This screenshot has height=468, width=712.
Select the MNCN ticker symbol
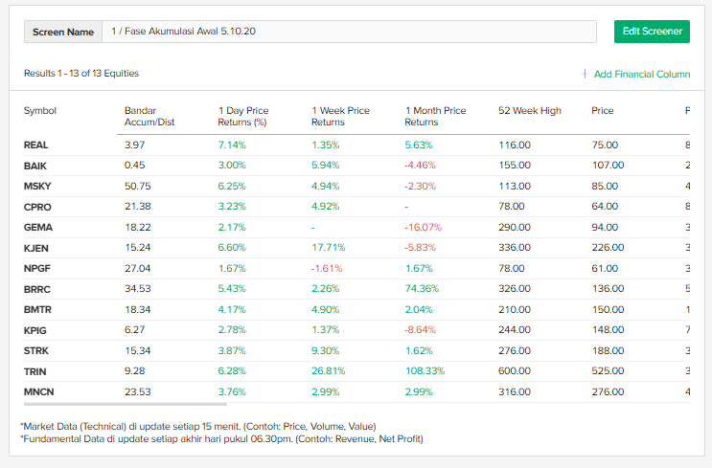38,391
